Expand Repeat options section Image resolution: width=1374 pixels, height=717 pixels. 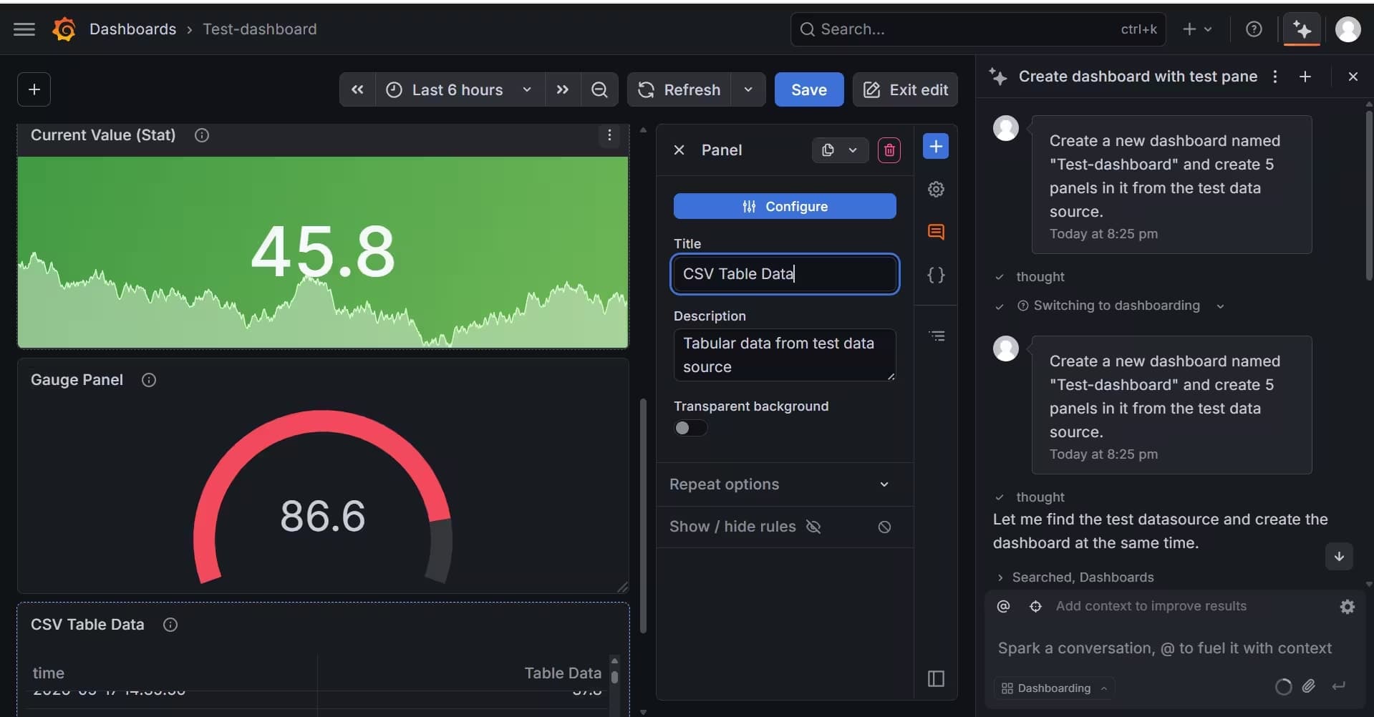click(785, 484)
